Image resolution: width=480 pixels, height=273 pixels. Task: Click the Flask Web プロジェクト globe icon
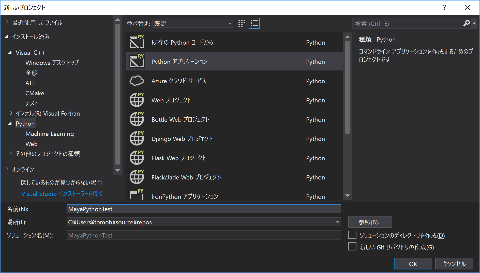click(137, 157)
